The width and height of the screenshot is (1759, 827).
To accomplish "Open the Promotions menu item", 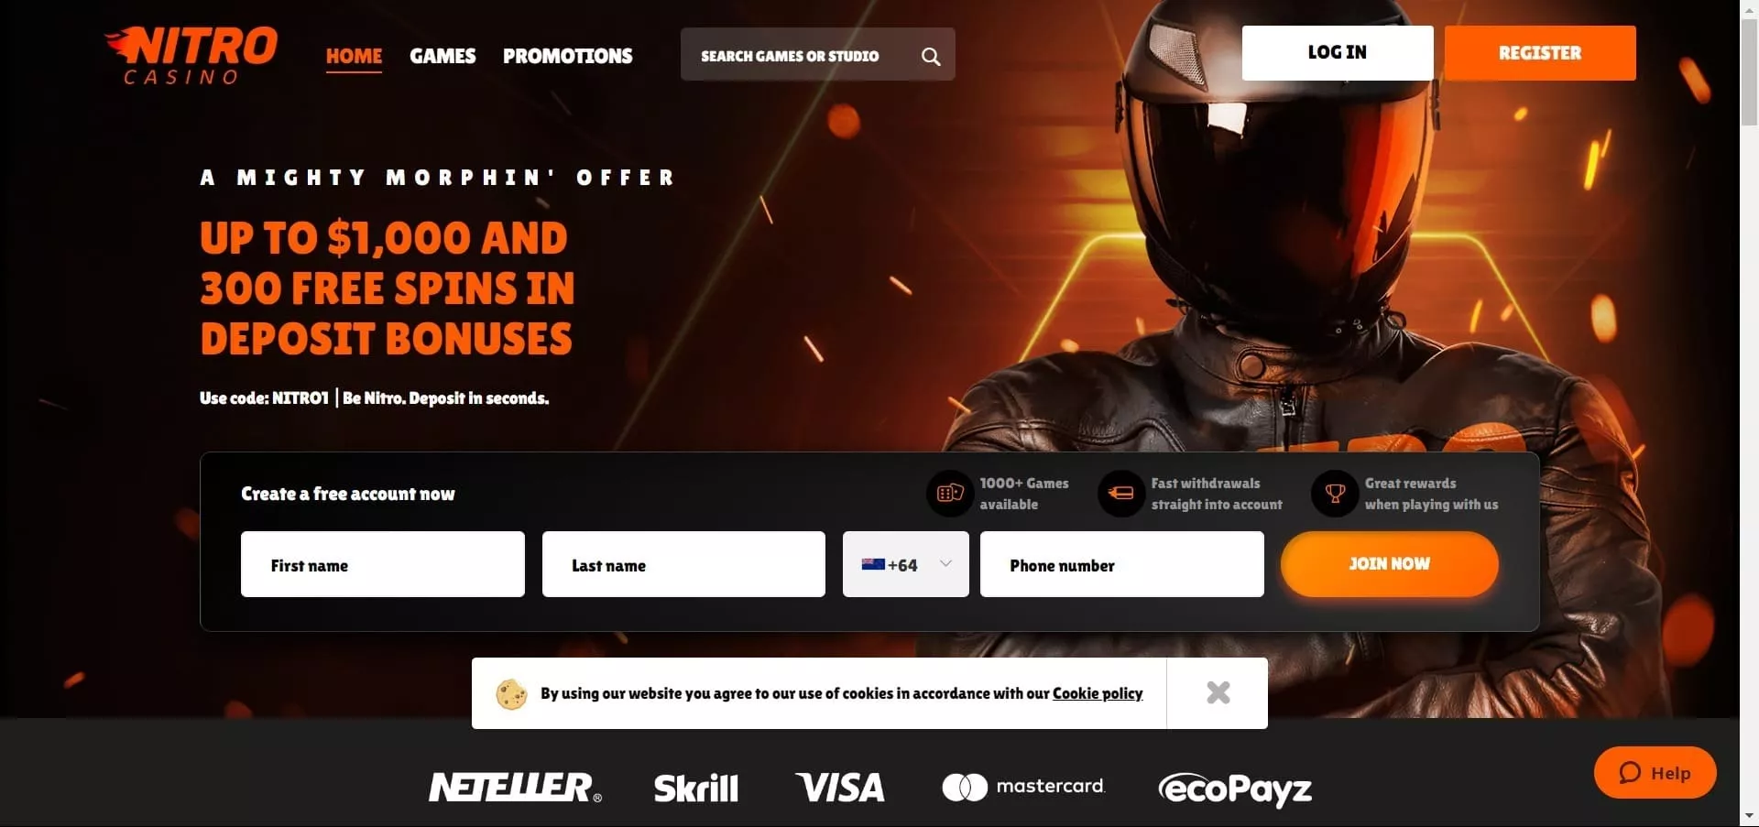I will 567,56.
